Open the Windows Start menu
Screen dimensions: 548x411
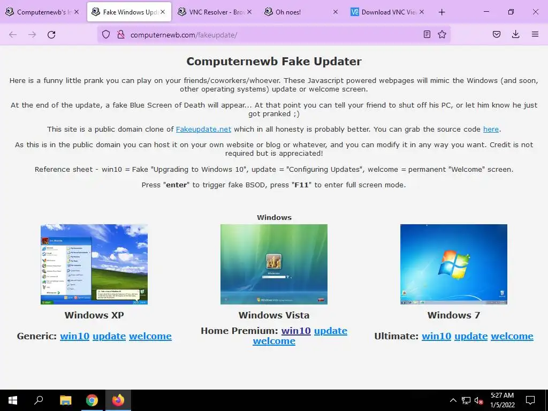(x=13, y=400)
